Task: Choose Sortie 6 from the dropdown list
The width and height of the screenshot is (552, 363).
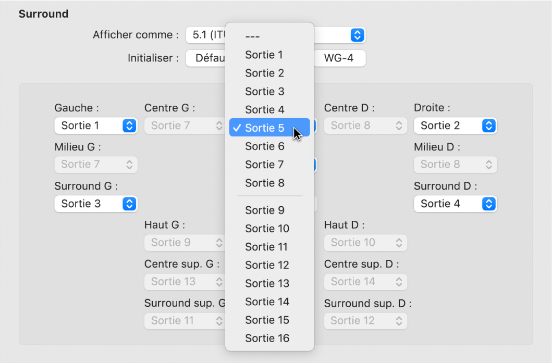Action: tap(264, 146)
